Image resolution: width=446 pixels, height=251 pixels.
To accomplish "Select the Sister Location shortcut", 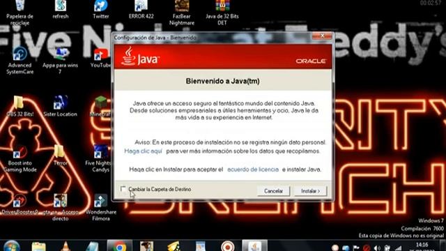I will pos(61,106).
